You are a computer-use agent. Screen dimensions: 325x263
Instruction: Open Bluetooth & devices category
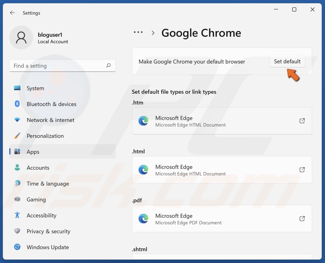click(x=51, y=104)
